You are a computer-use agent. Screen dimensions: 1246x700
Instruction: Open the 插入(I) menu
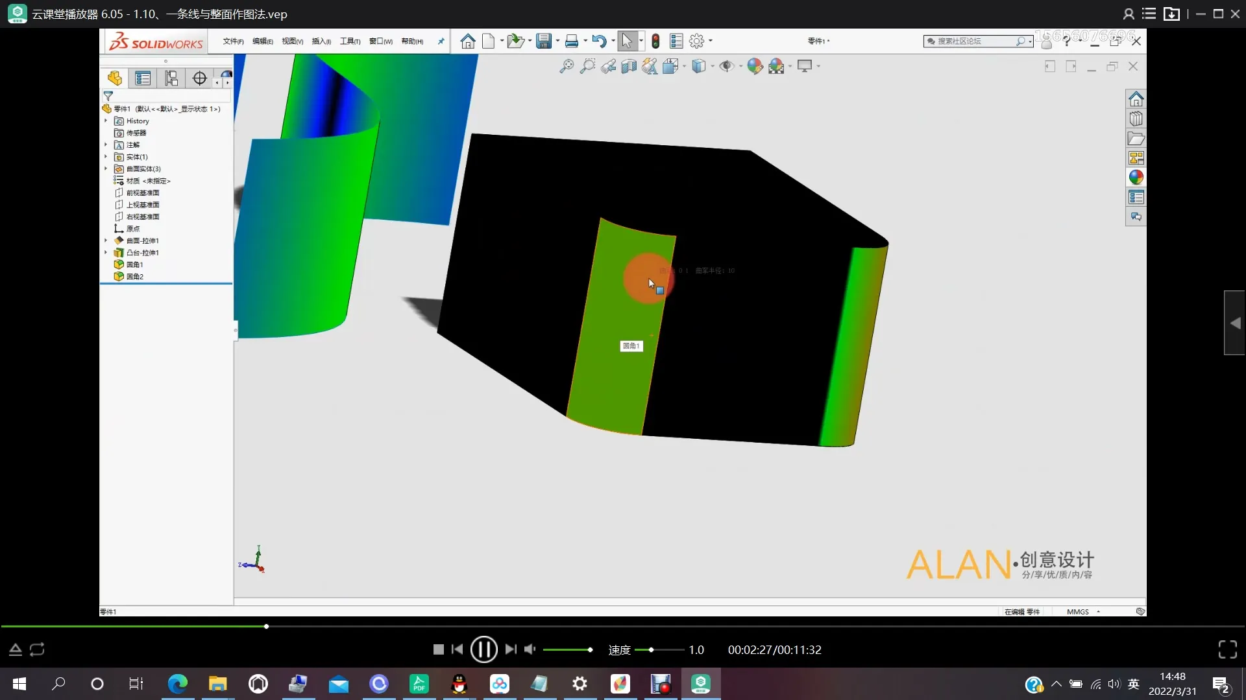(321, 41)
